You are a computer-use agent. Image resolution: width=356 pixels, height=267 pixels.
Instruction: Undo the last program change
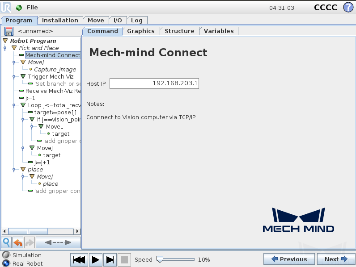[x=18, y=243]
